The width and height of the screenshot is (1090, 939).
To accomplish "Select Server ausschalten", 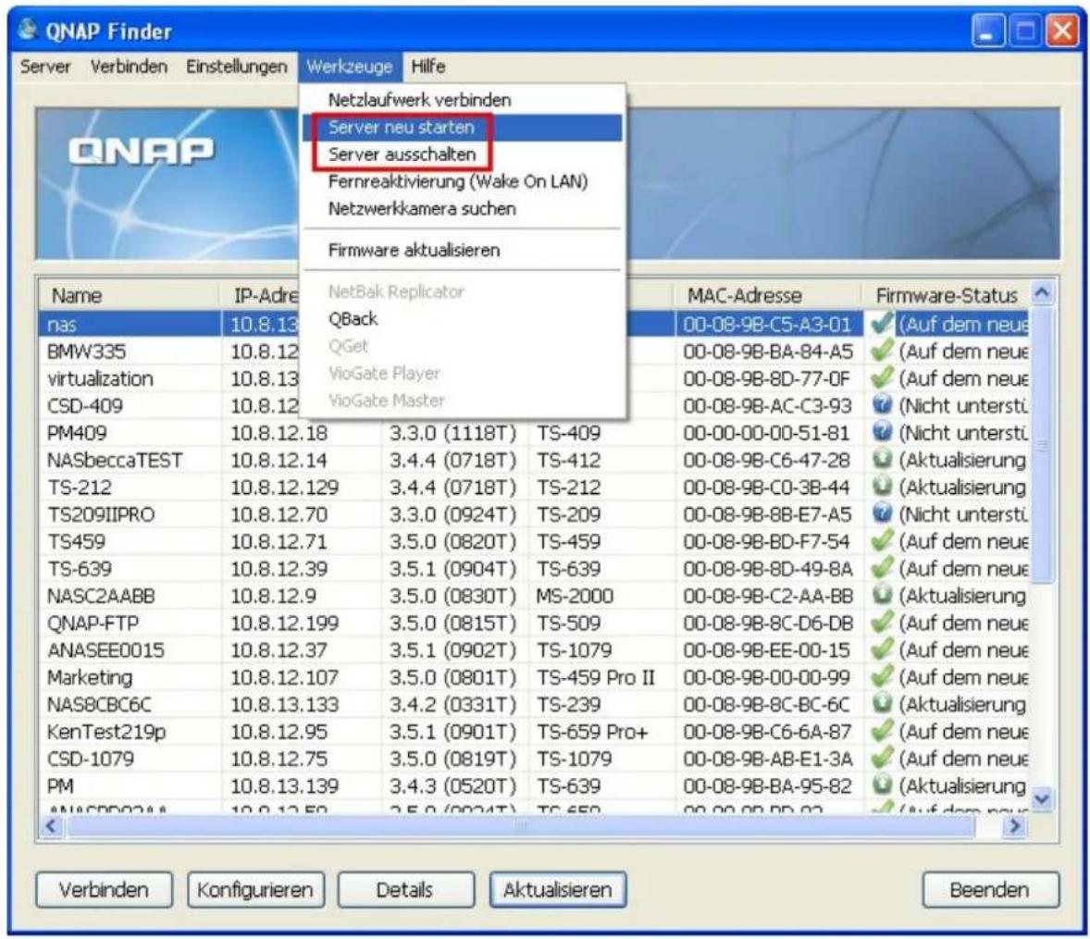I will 463,154.
